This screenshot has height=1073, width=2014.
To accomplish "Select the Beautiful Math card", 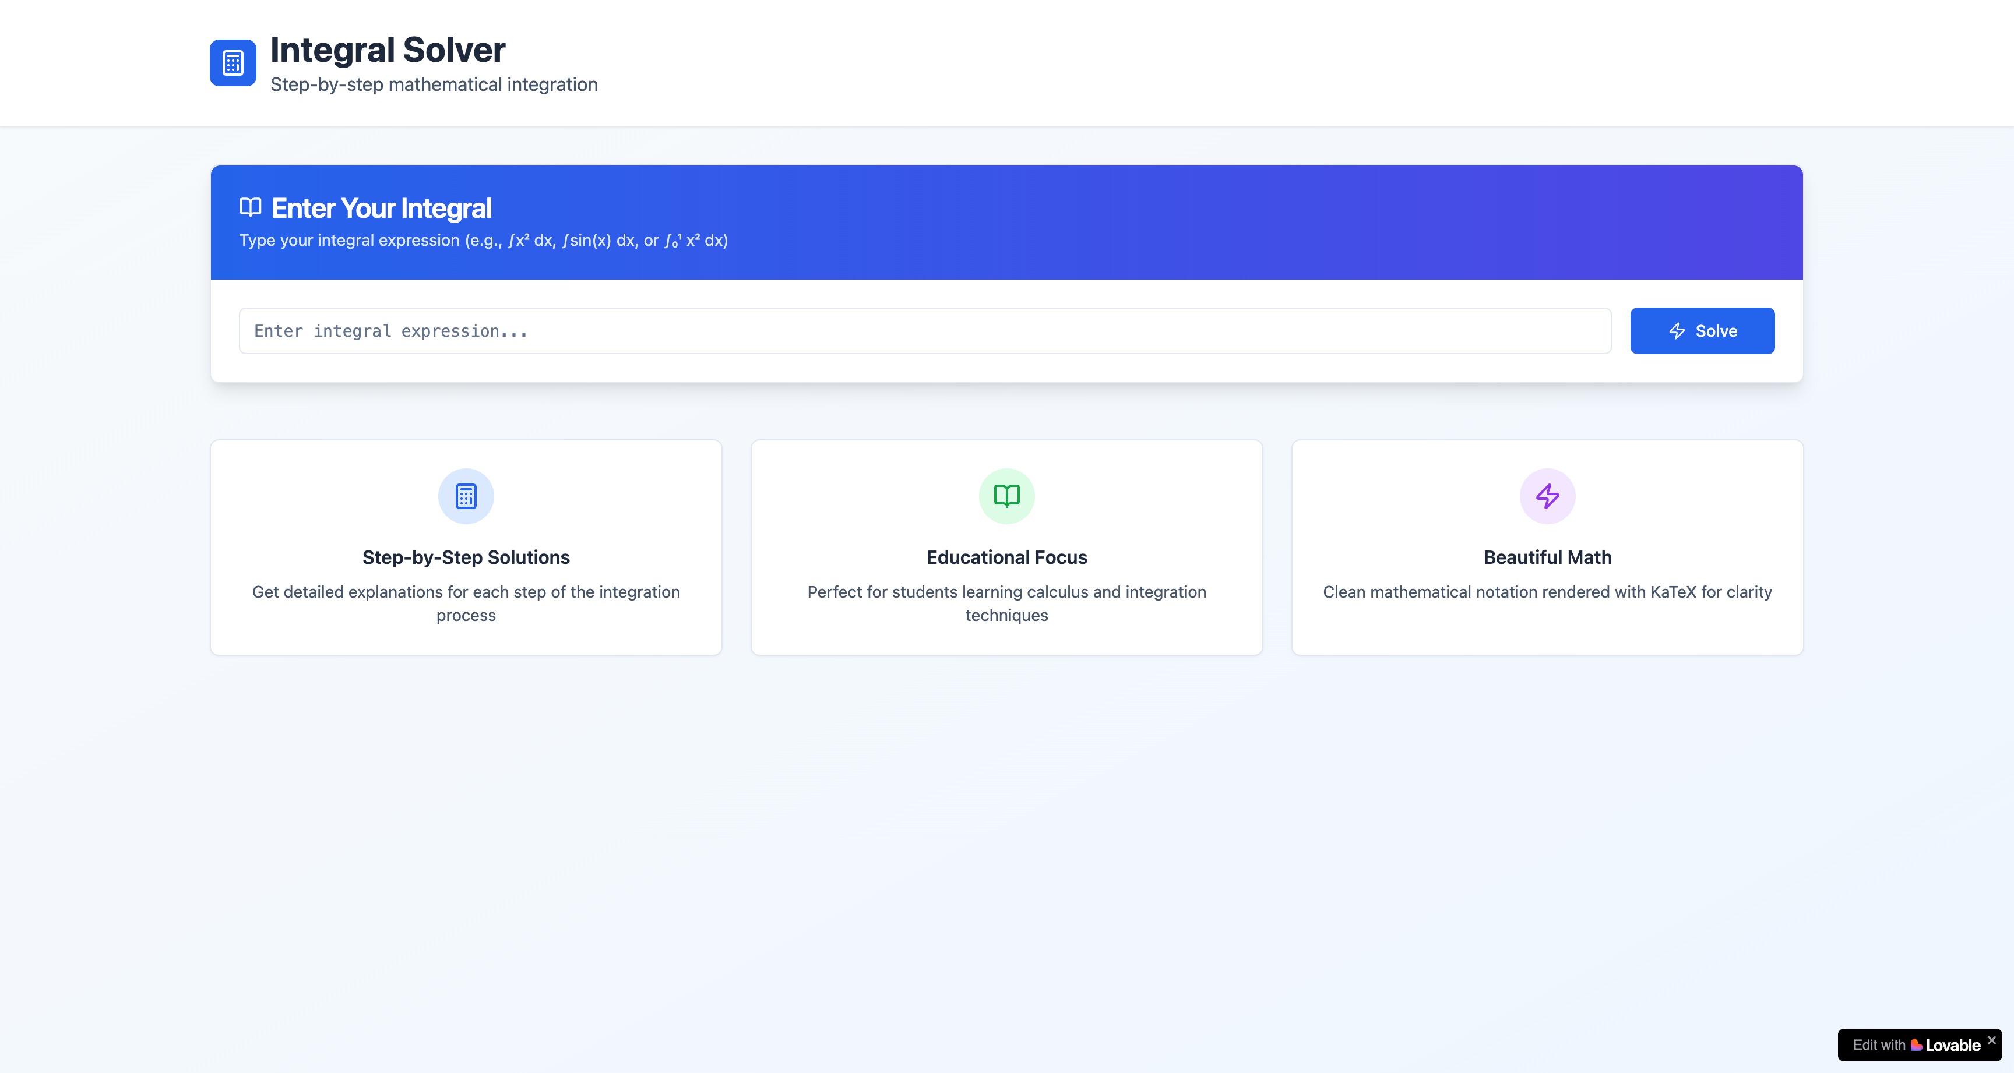I will [1547, 547].
